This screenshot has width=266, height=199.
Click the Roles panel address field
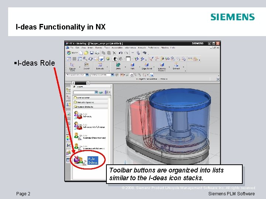(x=85, y=92)
